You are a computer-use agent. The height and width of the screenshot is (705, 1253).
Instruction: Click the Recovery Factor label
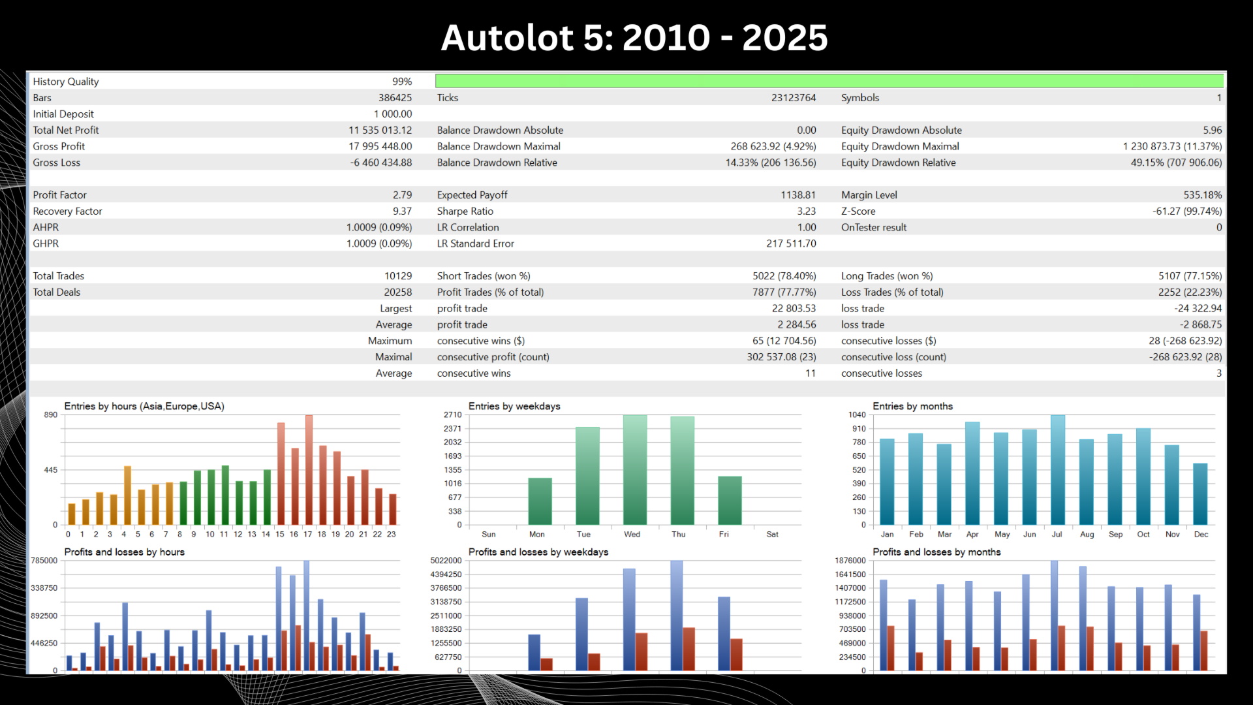pyautogui.click(x=67, y=211)
